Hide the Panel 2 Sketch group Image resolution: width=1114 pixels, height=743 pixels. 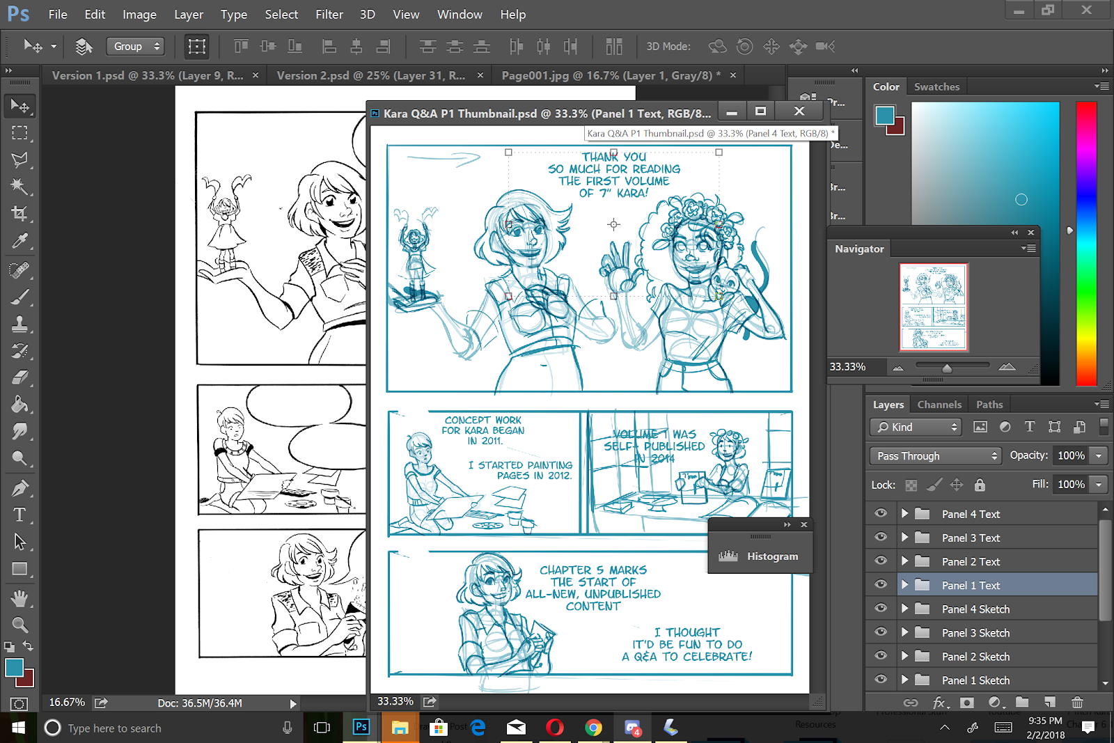click(x=881, y=656)
